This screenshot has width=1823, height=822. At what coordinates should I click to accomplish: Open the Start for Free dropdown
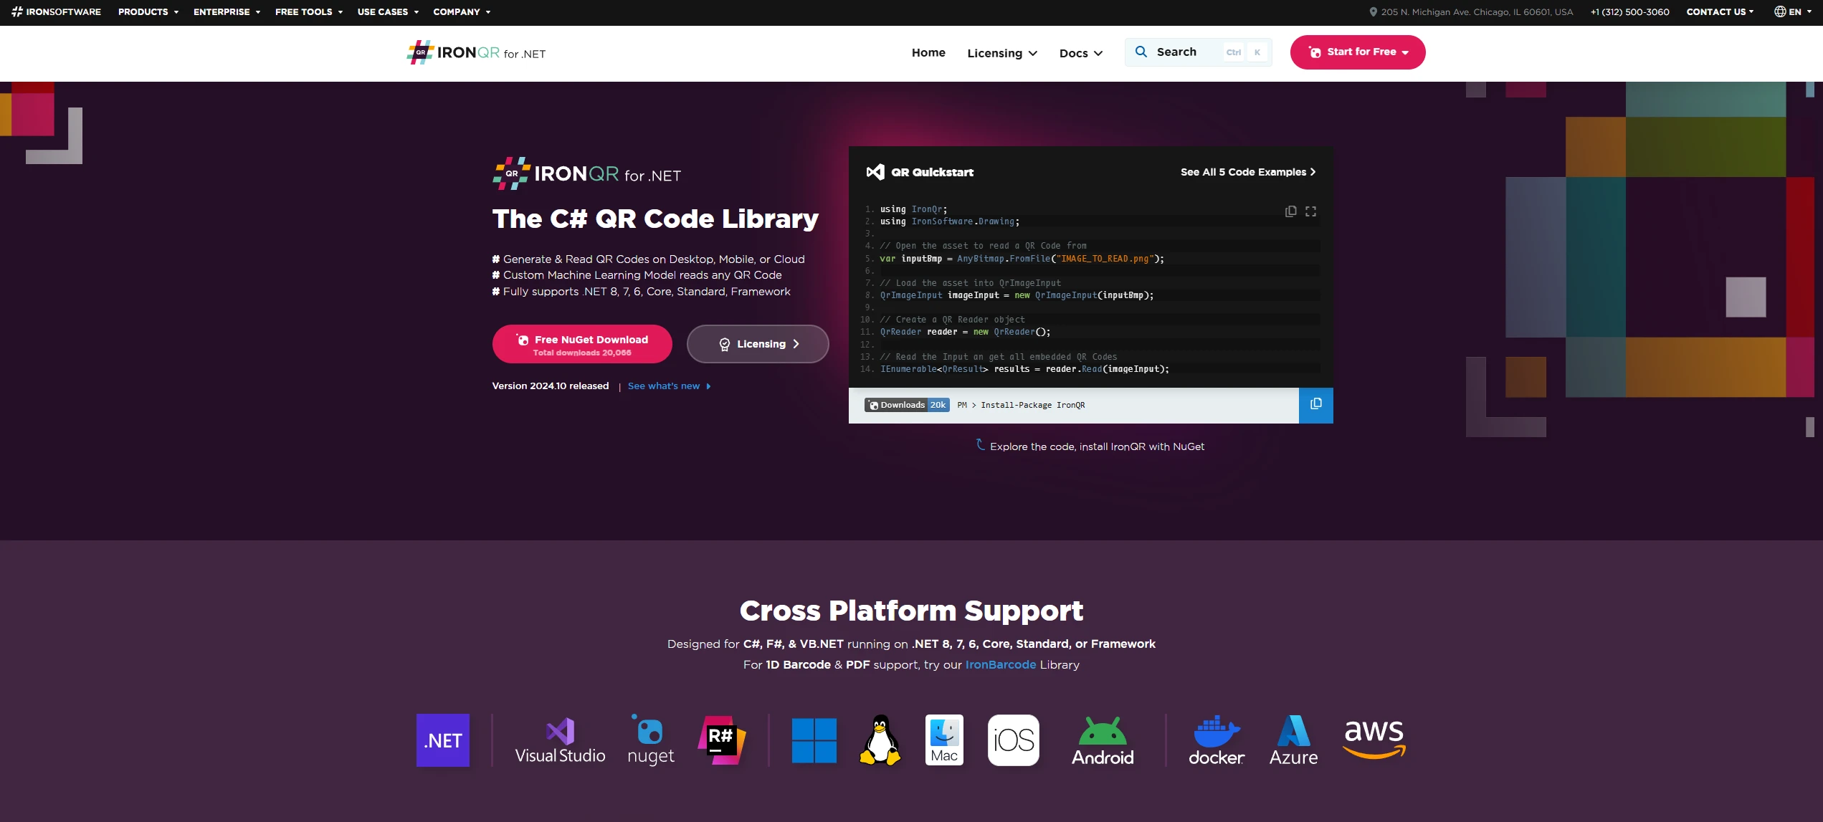coord(1357,52)
